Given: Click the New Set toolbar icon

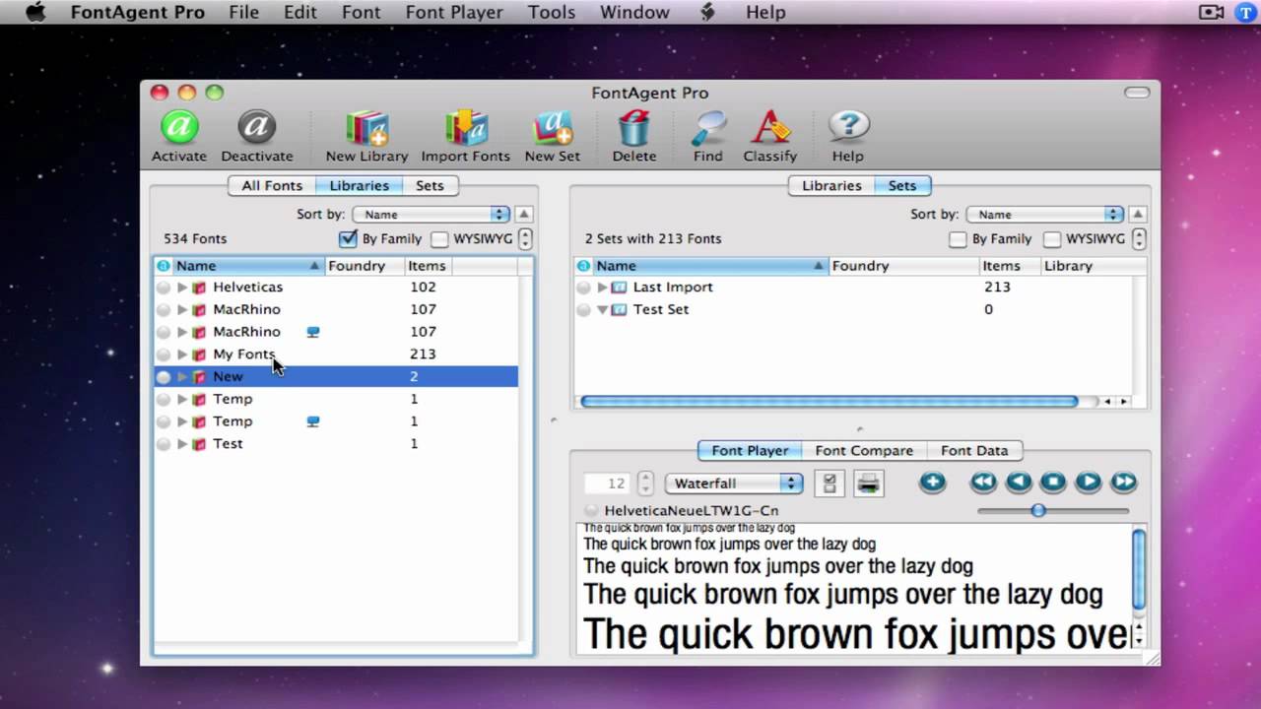Looking at the screenshot, I should click(552, 136).
